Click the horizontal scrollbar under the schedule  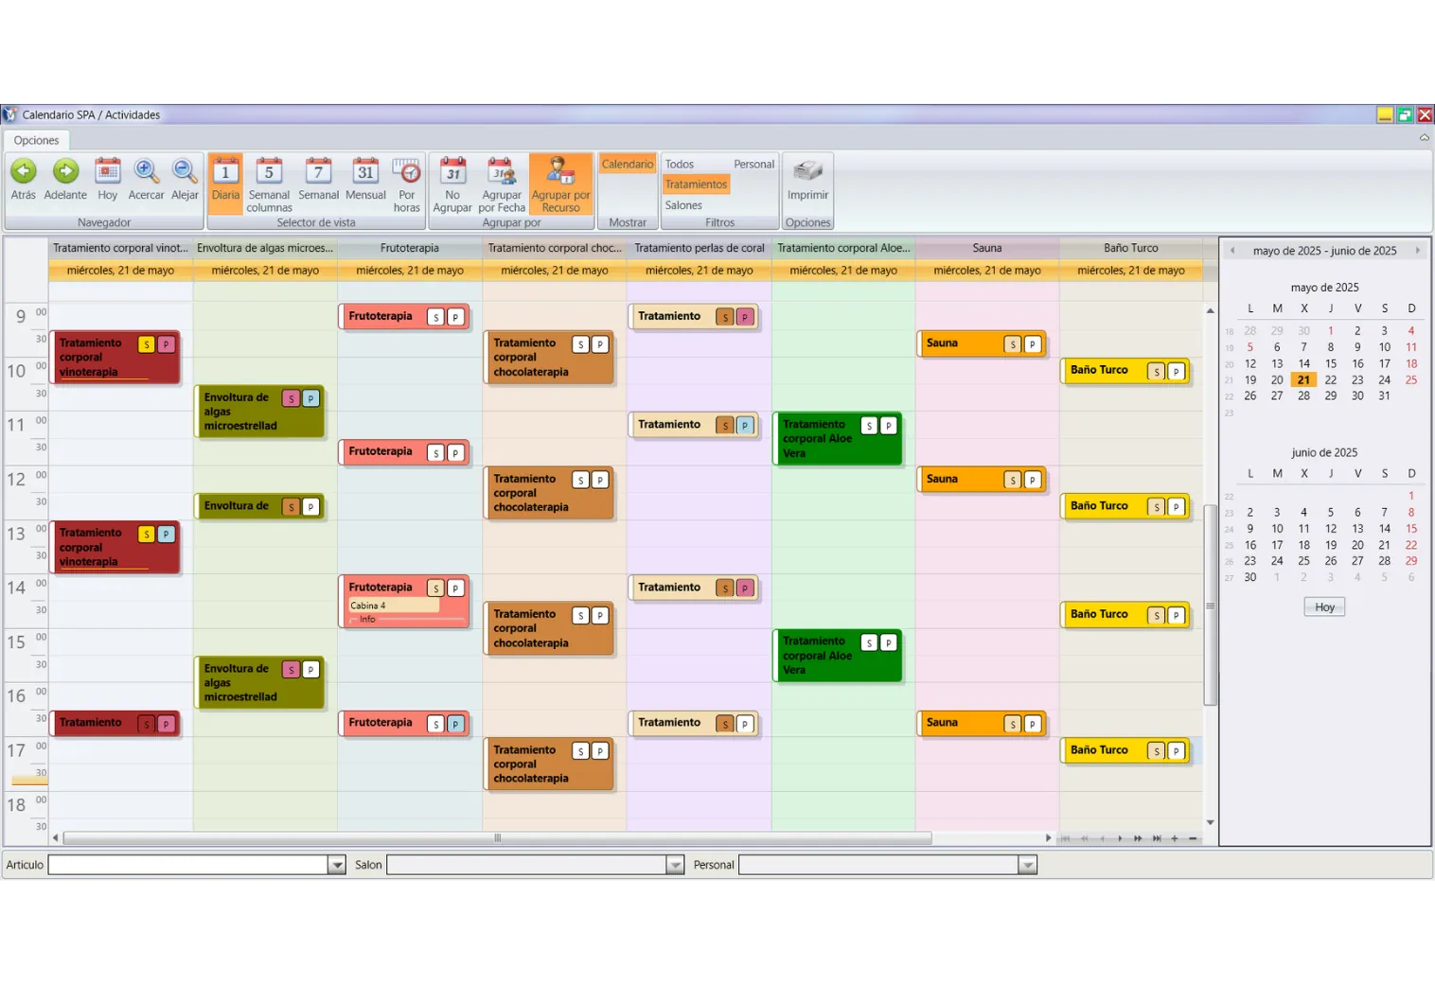click(x=497, y=838)
